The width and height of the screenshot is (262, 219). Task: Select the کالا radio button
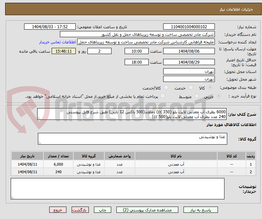click(210, 87)
